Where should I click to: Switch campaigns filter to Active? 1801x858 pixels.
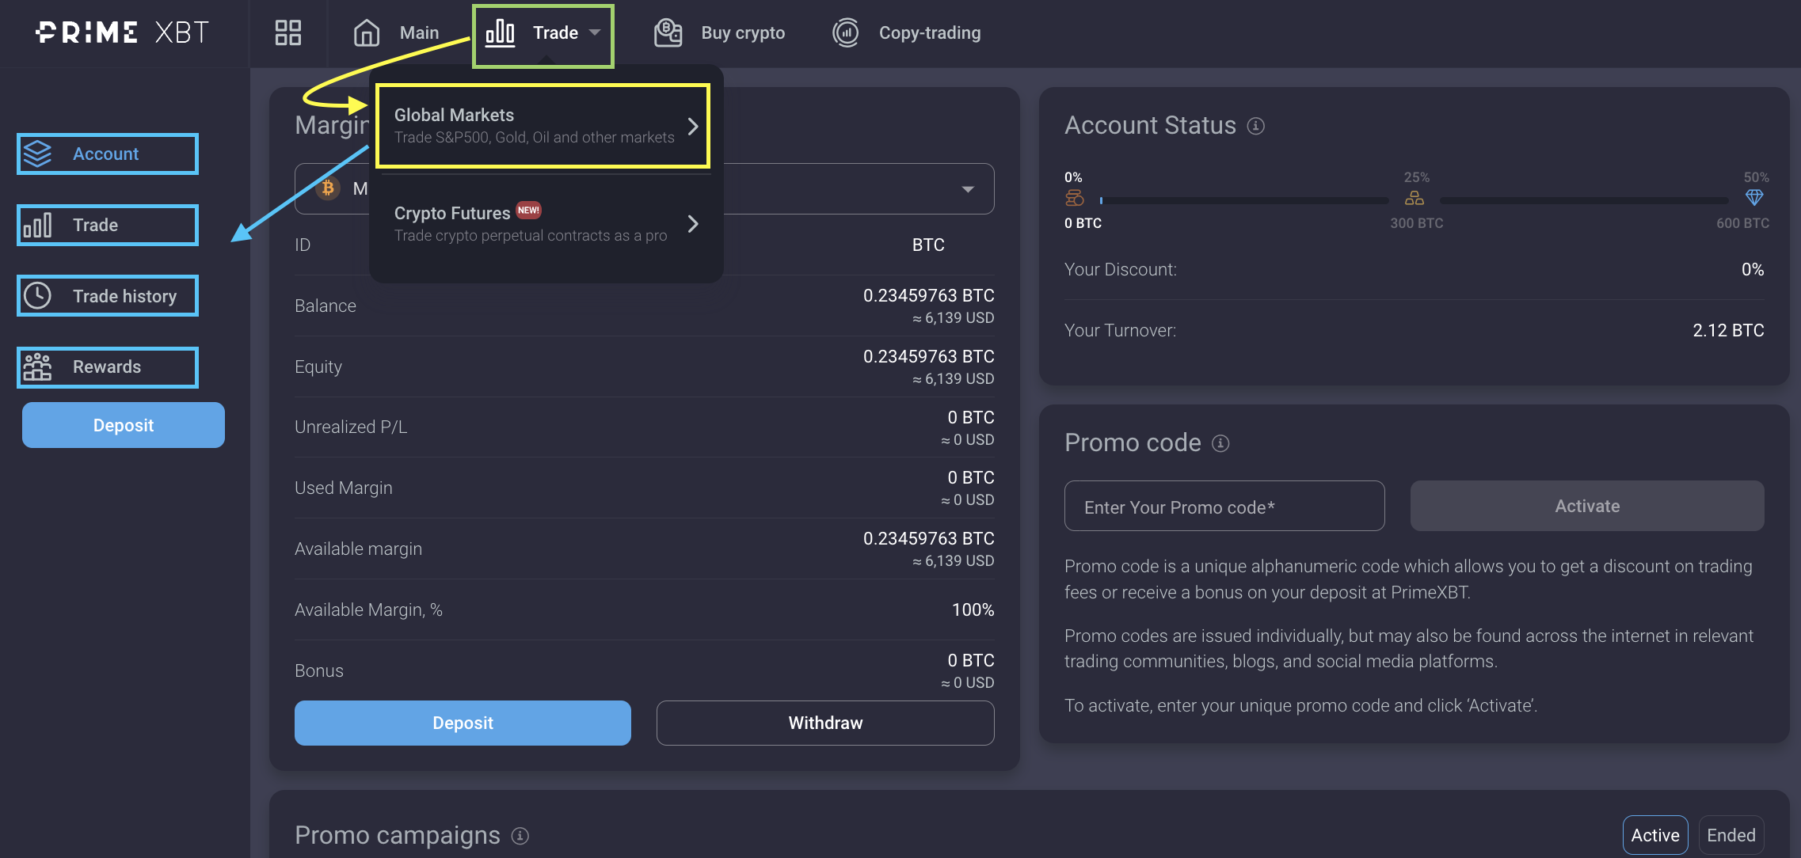1654,835
